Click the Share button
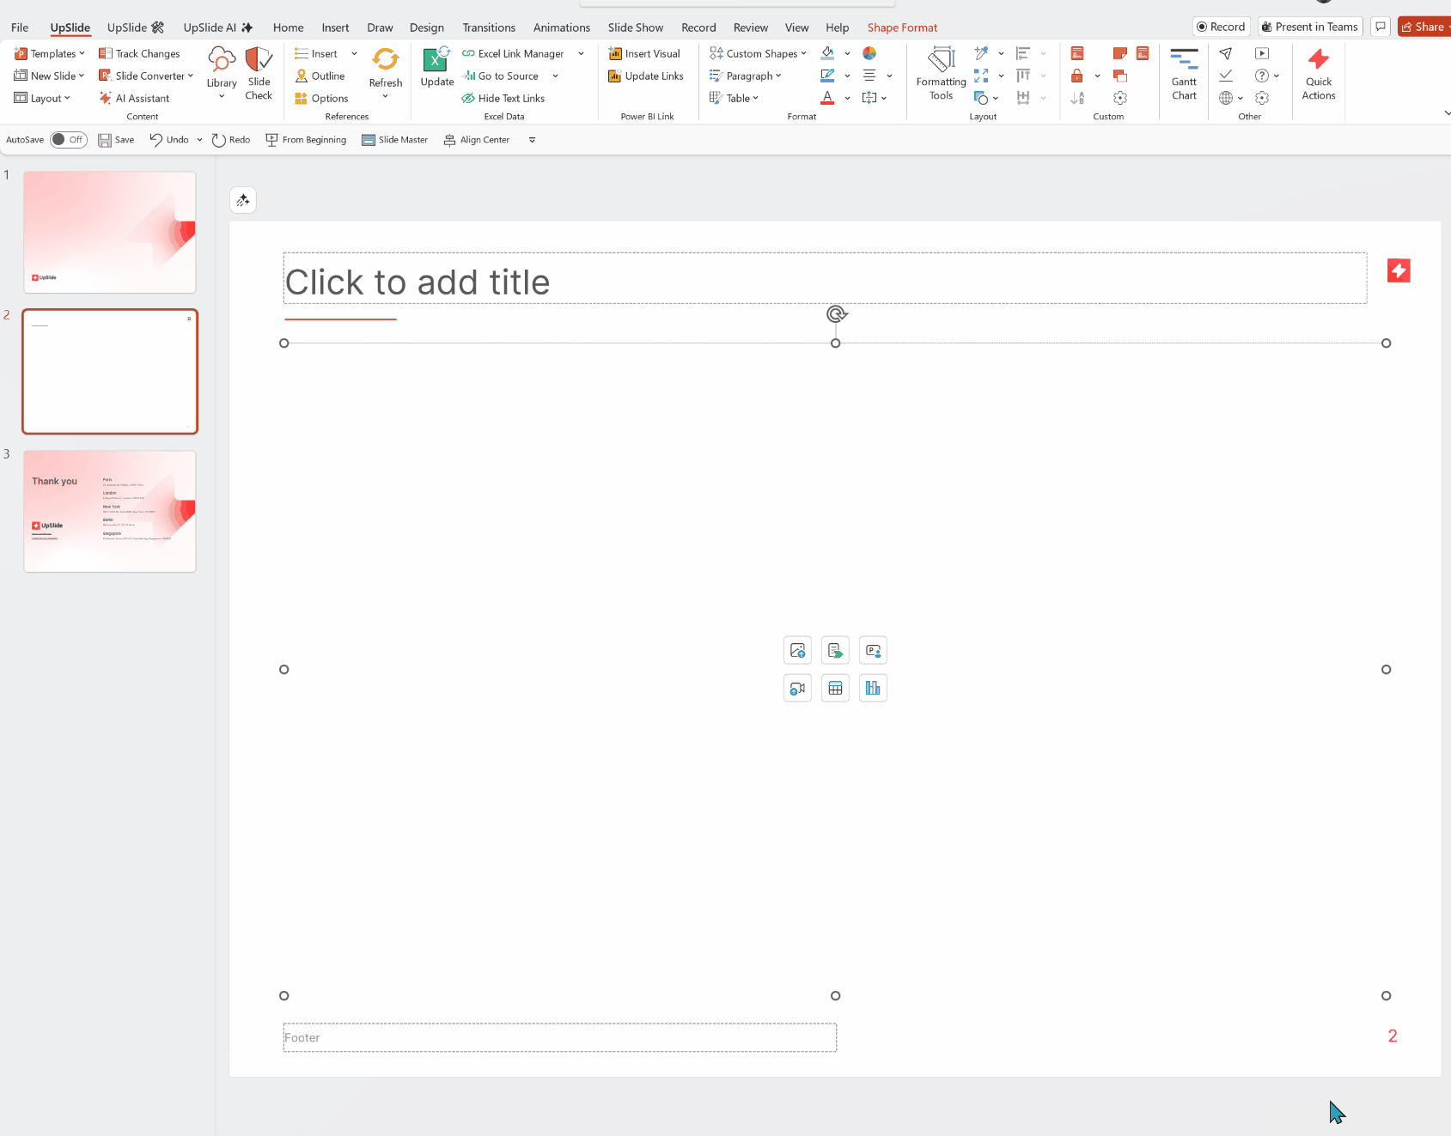The width and height of the screenshot is (1451, 1136). pos(1424,27)
